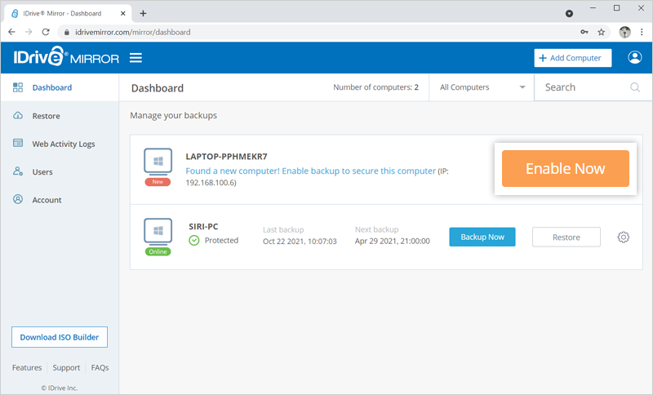Screen dimensions: 653x395
Task: Click the padlock site info icon
Action: [x=66, y=32]
